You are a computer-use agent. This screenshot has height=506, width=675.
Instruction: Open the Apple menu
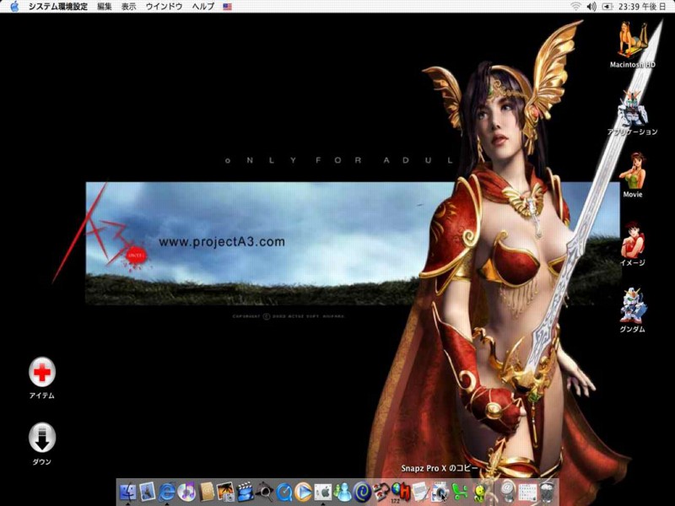(13, 6)
